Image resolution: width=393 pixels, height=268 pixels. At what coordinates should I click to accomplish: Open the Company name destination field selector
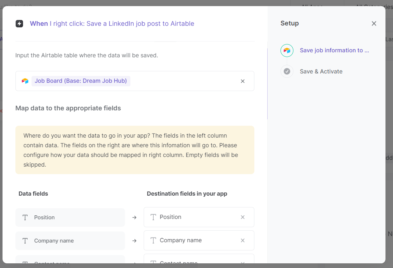[x=199, y=240]
